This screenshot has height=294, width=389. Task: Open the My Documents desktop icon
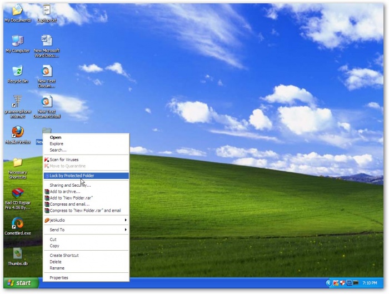[17, 11]
